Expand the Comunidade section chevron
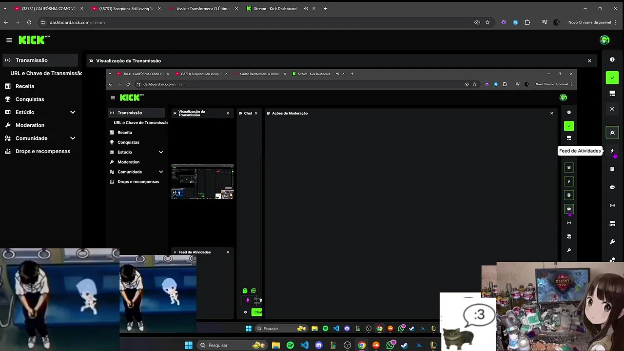 click(73, 138)
